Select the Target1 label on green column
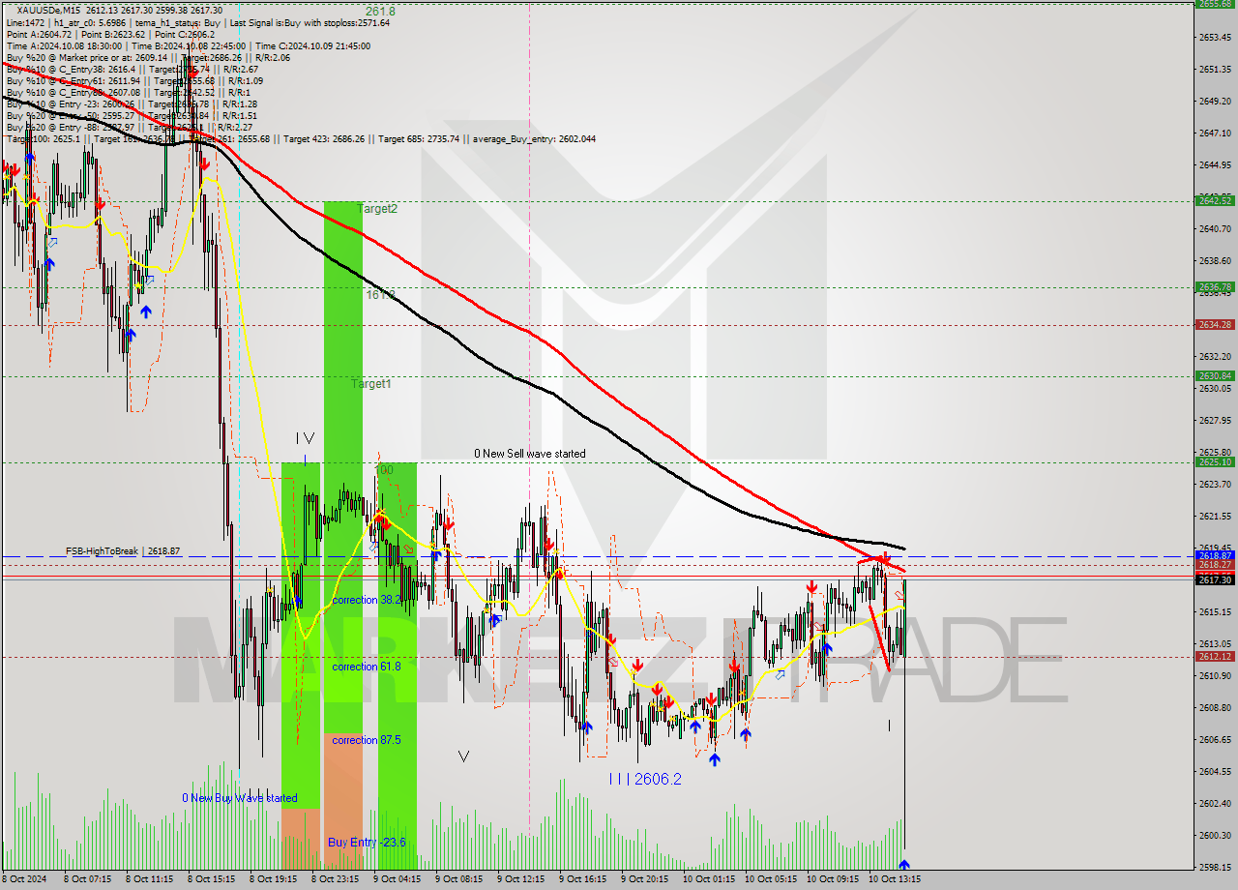 371,384
